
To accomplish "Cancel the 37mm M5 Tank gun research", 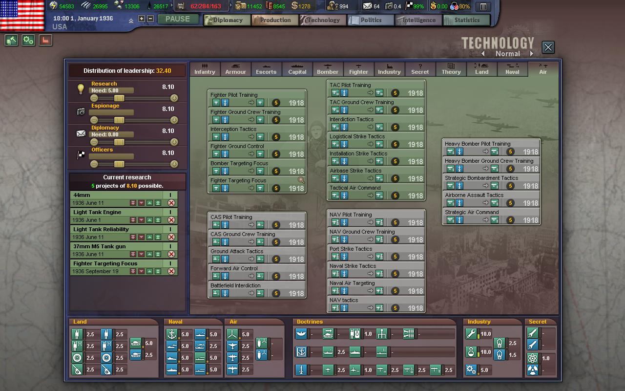I will click(x=171, y=254).
